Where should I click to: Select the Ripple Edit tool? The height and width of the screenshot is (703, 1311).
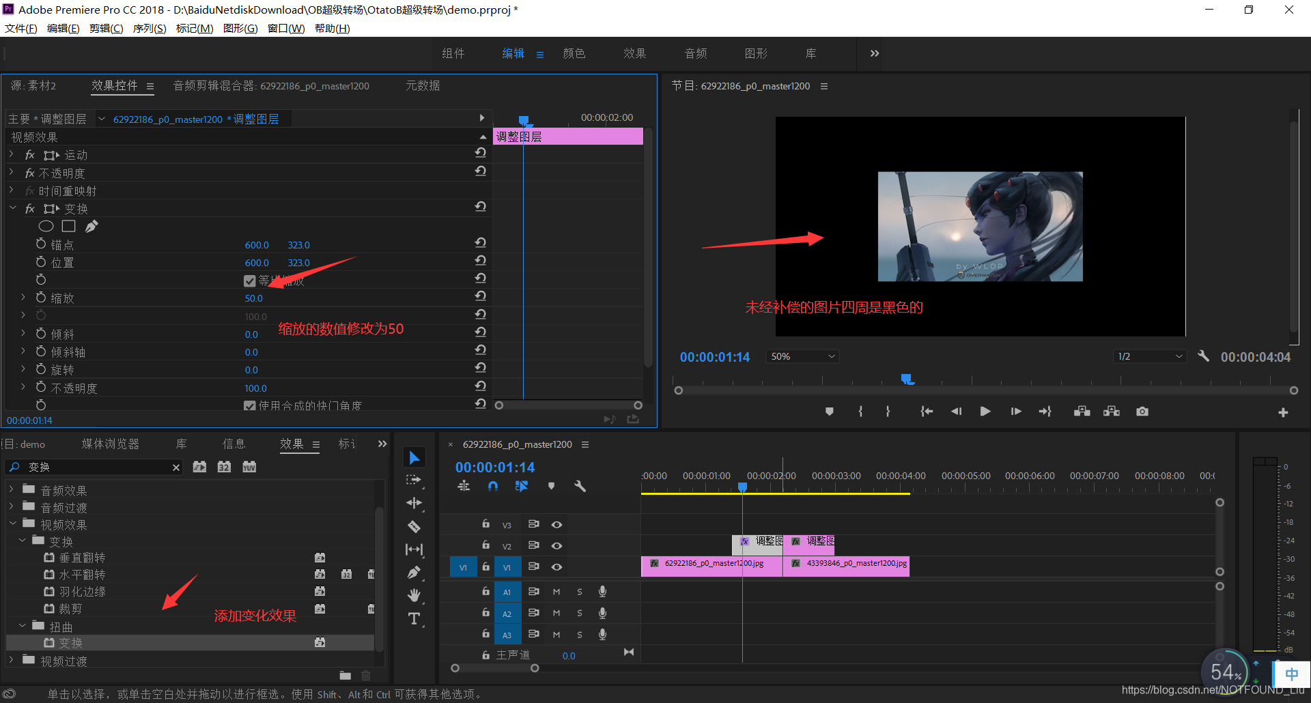click(414, 503)
